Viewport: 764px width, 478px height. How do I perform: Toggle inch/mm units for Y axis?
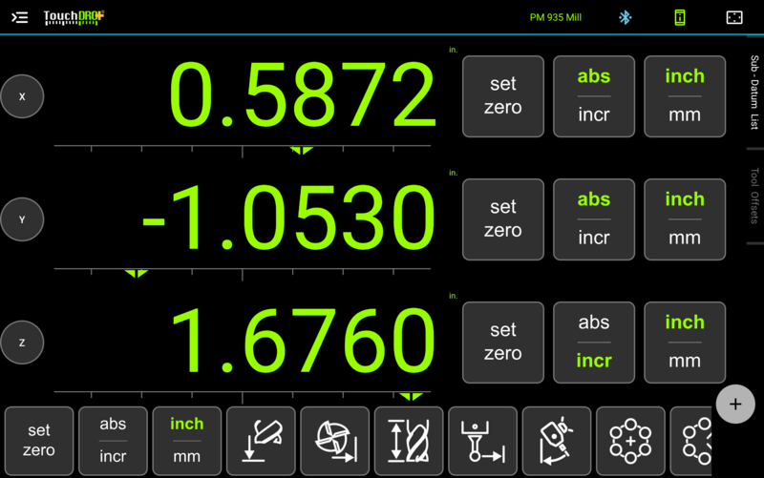point(685,219)
